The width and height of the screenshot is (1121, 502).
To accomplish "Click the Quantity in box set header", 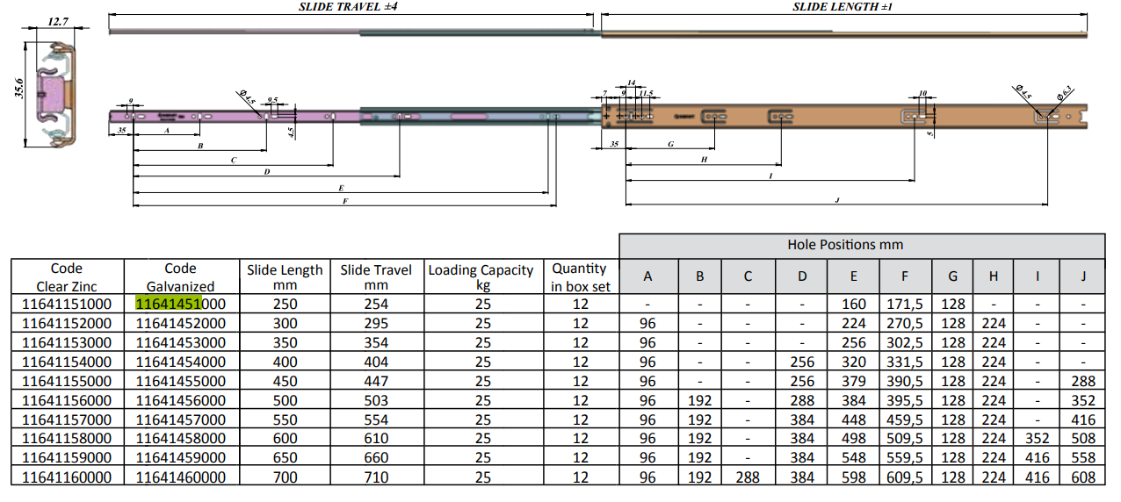I will tap(580, 277).
